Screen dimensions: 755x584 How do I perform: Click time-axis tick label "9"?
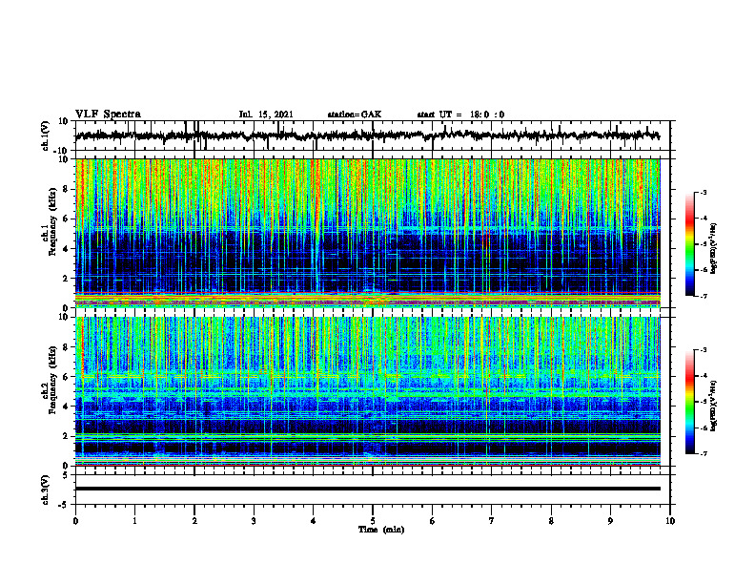click(610, 521)
